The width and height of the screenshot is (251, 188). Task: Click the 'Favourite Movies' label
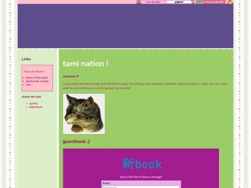(34, 71)
